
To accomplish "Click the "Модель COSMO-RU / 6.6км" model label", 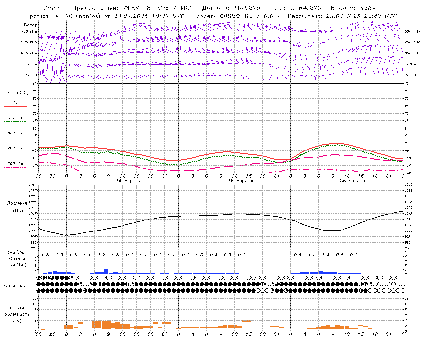I will 238,16.
